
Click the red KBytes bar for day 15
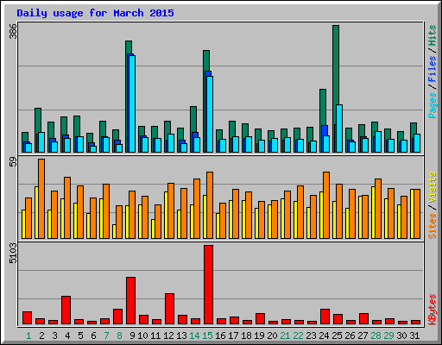point(208,285)
